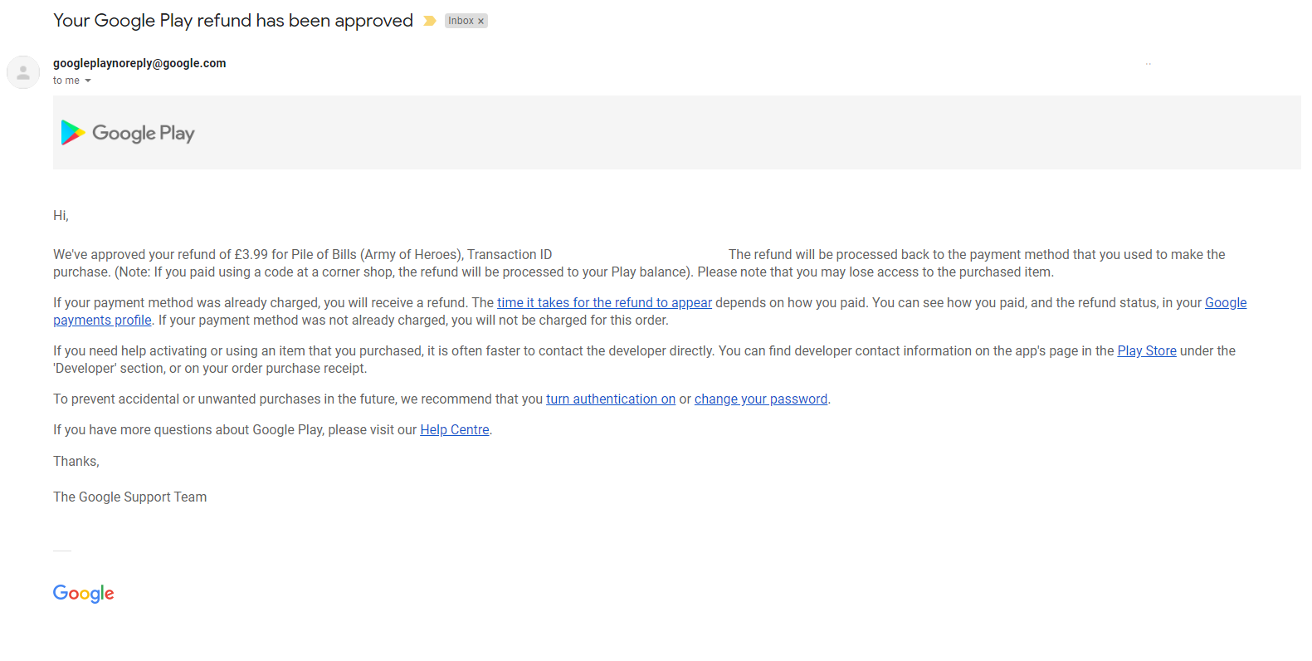The width and height of the screenshot is (1312, 661).
Task: Click the 'Google' link after 'in your'
Action: (x=1226, y=303)
